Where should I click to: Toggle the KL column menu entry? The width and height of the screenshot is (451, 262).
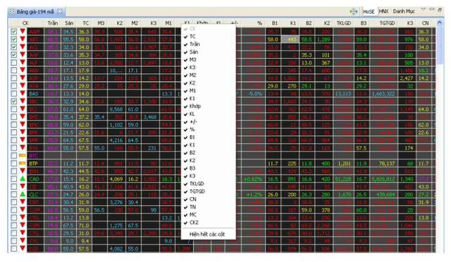pyautogui.click(x=209, y=114)
